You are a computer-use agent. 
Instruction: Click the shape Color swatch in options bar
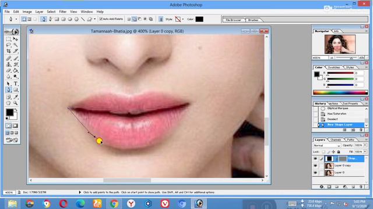(199, 19)
